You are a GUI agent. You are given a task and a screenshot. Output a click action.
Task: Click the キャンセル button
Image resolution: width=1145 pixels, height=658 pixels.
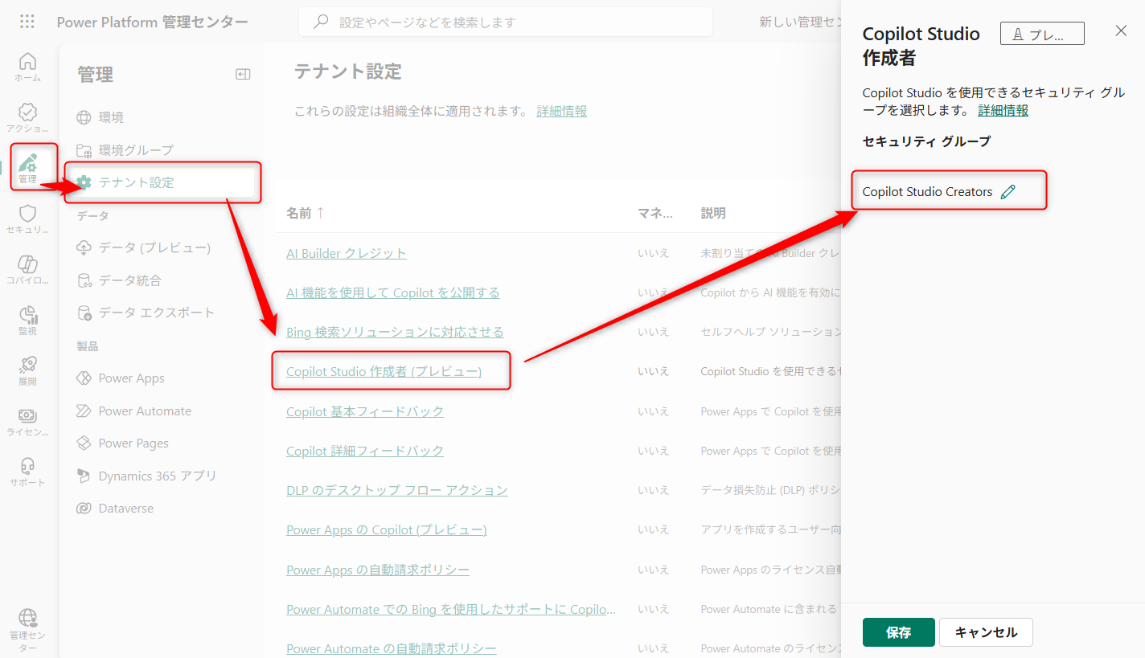point(986,632)
